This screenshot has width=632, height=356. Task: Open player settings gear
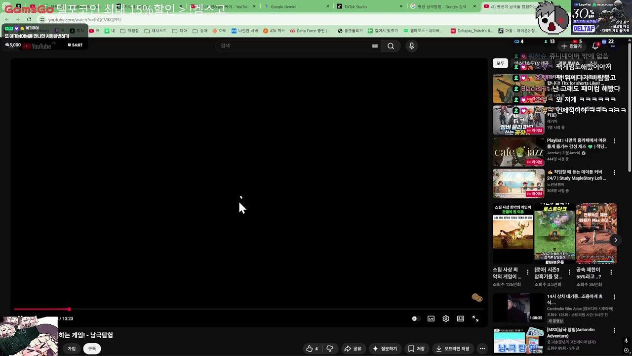click(x=446, y=319)
